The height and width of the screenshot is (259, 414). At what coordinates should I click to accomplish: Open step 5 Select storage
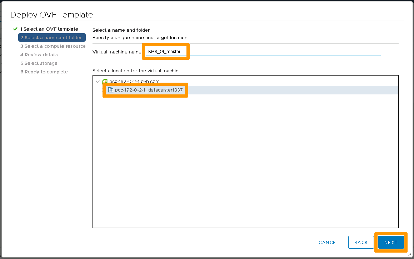[x=39, y=63]
